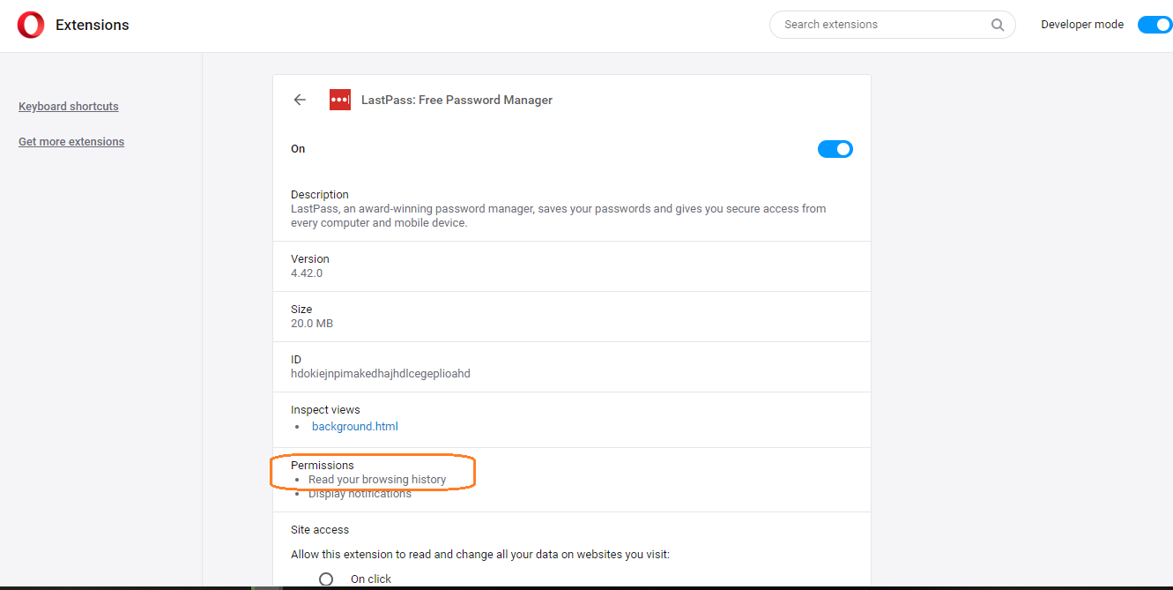Click the Read your browsing history permission
The height and width of the screenshot is (590, 1173).
[377, 480]
